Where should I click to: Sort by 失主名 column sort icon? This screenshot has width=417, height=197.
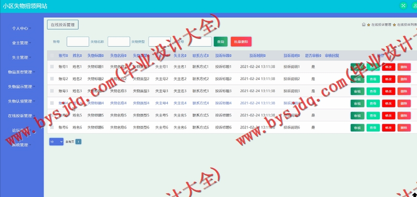point(186,56)
